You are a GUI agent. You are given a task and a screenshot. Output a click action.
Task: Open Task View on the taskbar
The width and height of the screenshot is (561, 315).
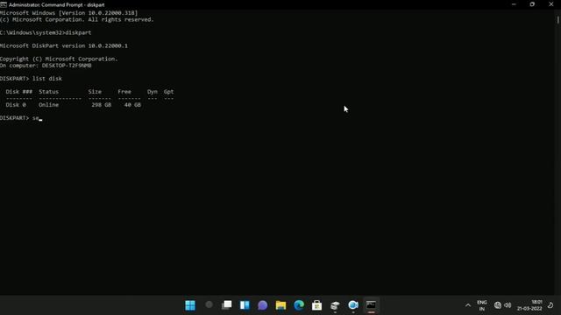point(226,305)
